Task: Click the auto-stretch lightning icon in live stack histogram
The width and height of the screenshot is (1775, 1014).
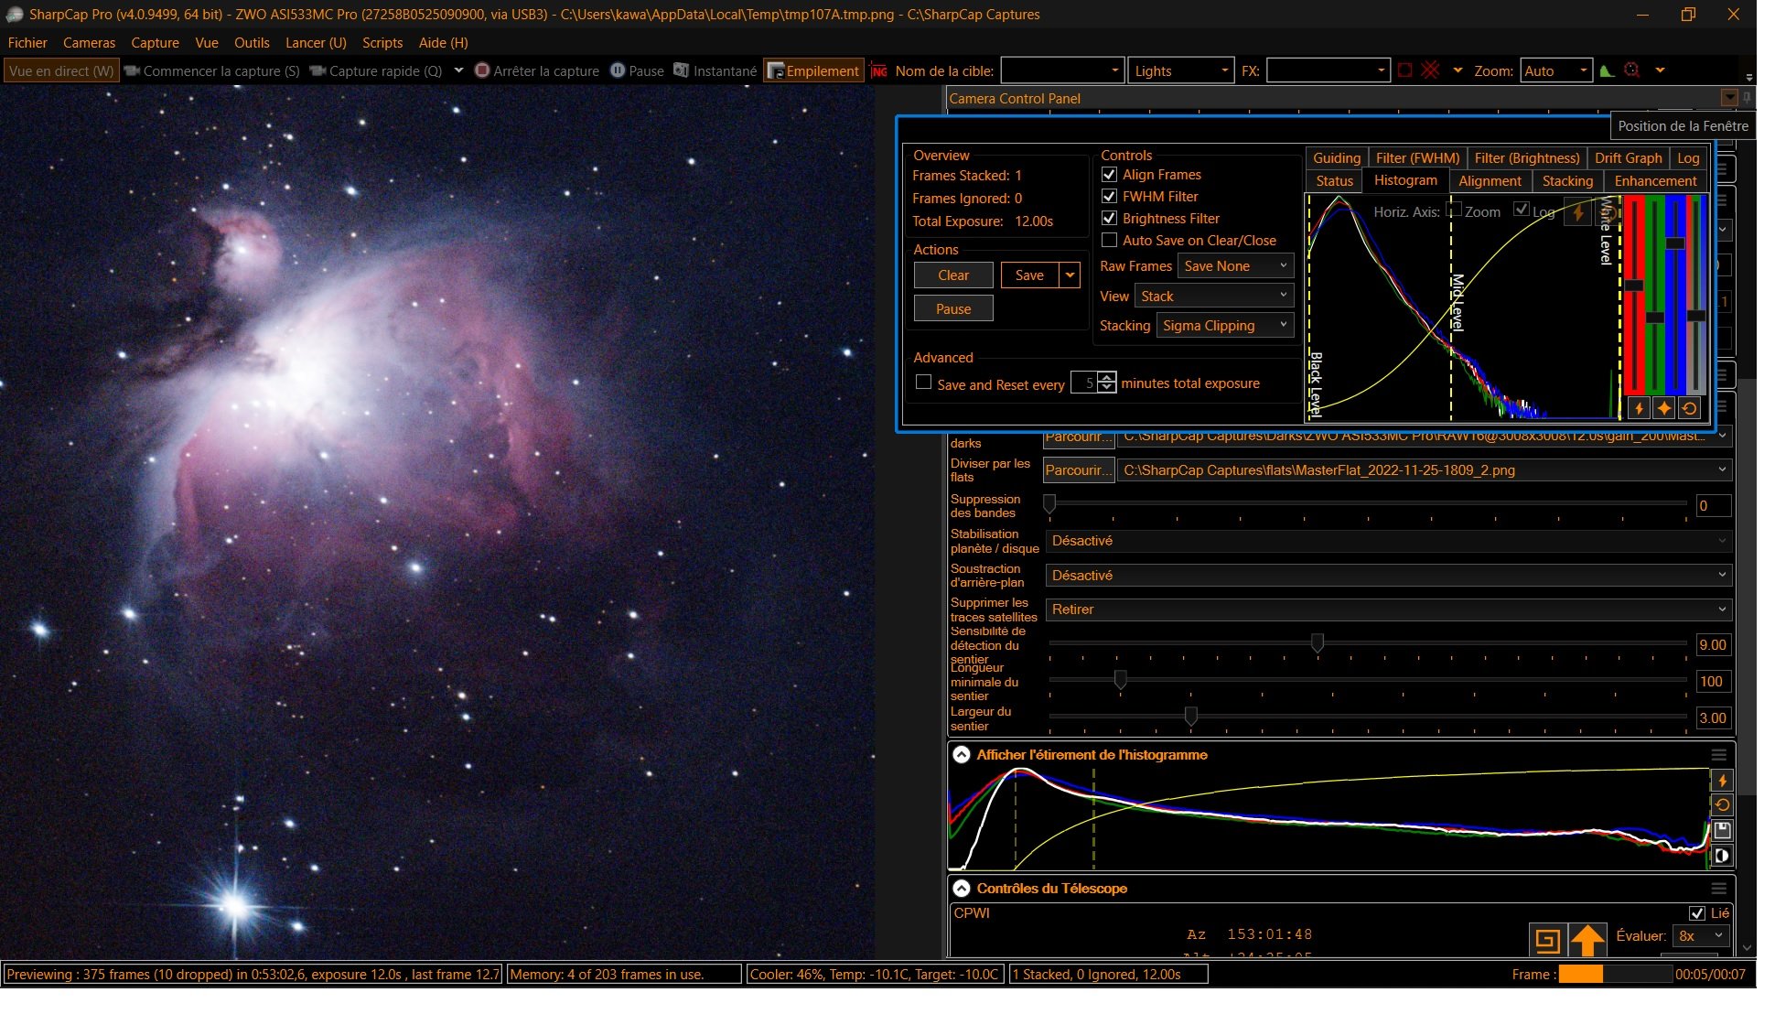Action: pos(1578,212)
